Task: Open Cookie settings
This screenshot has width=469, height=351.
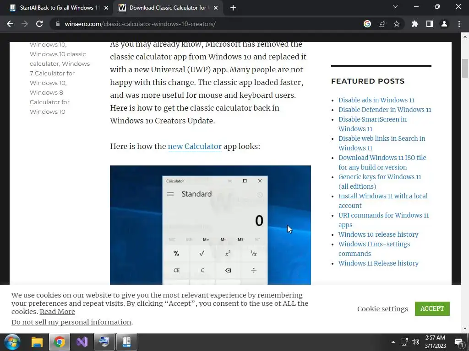Action: click(x=382, y=308)
